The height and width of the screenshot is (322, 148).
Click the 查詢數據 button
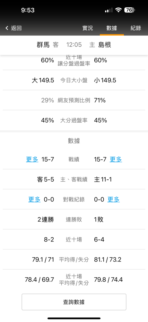(74, 302)
